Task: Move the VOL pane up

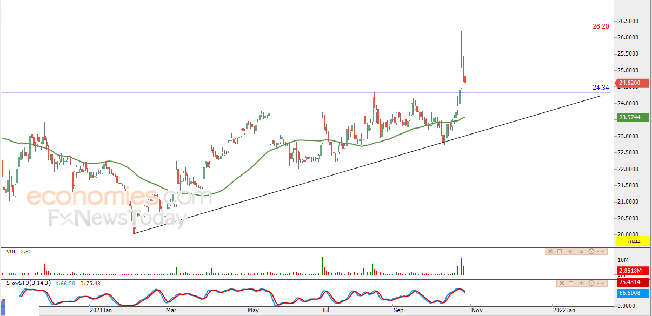Action: (x=570, y=251)
